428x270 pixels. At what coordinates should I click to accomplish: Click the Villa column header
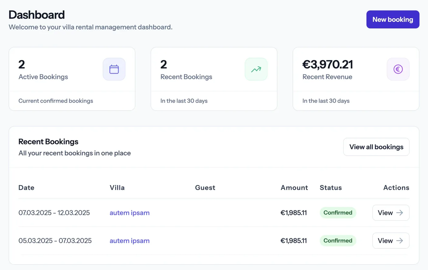(x=117, y=188)
